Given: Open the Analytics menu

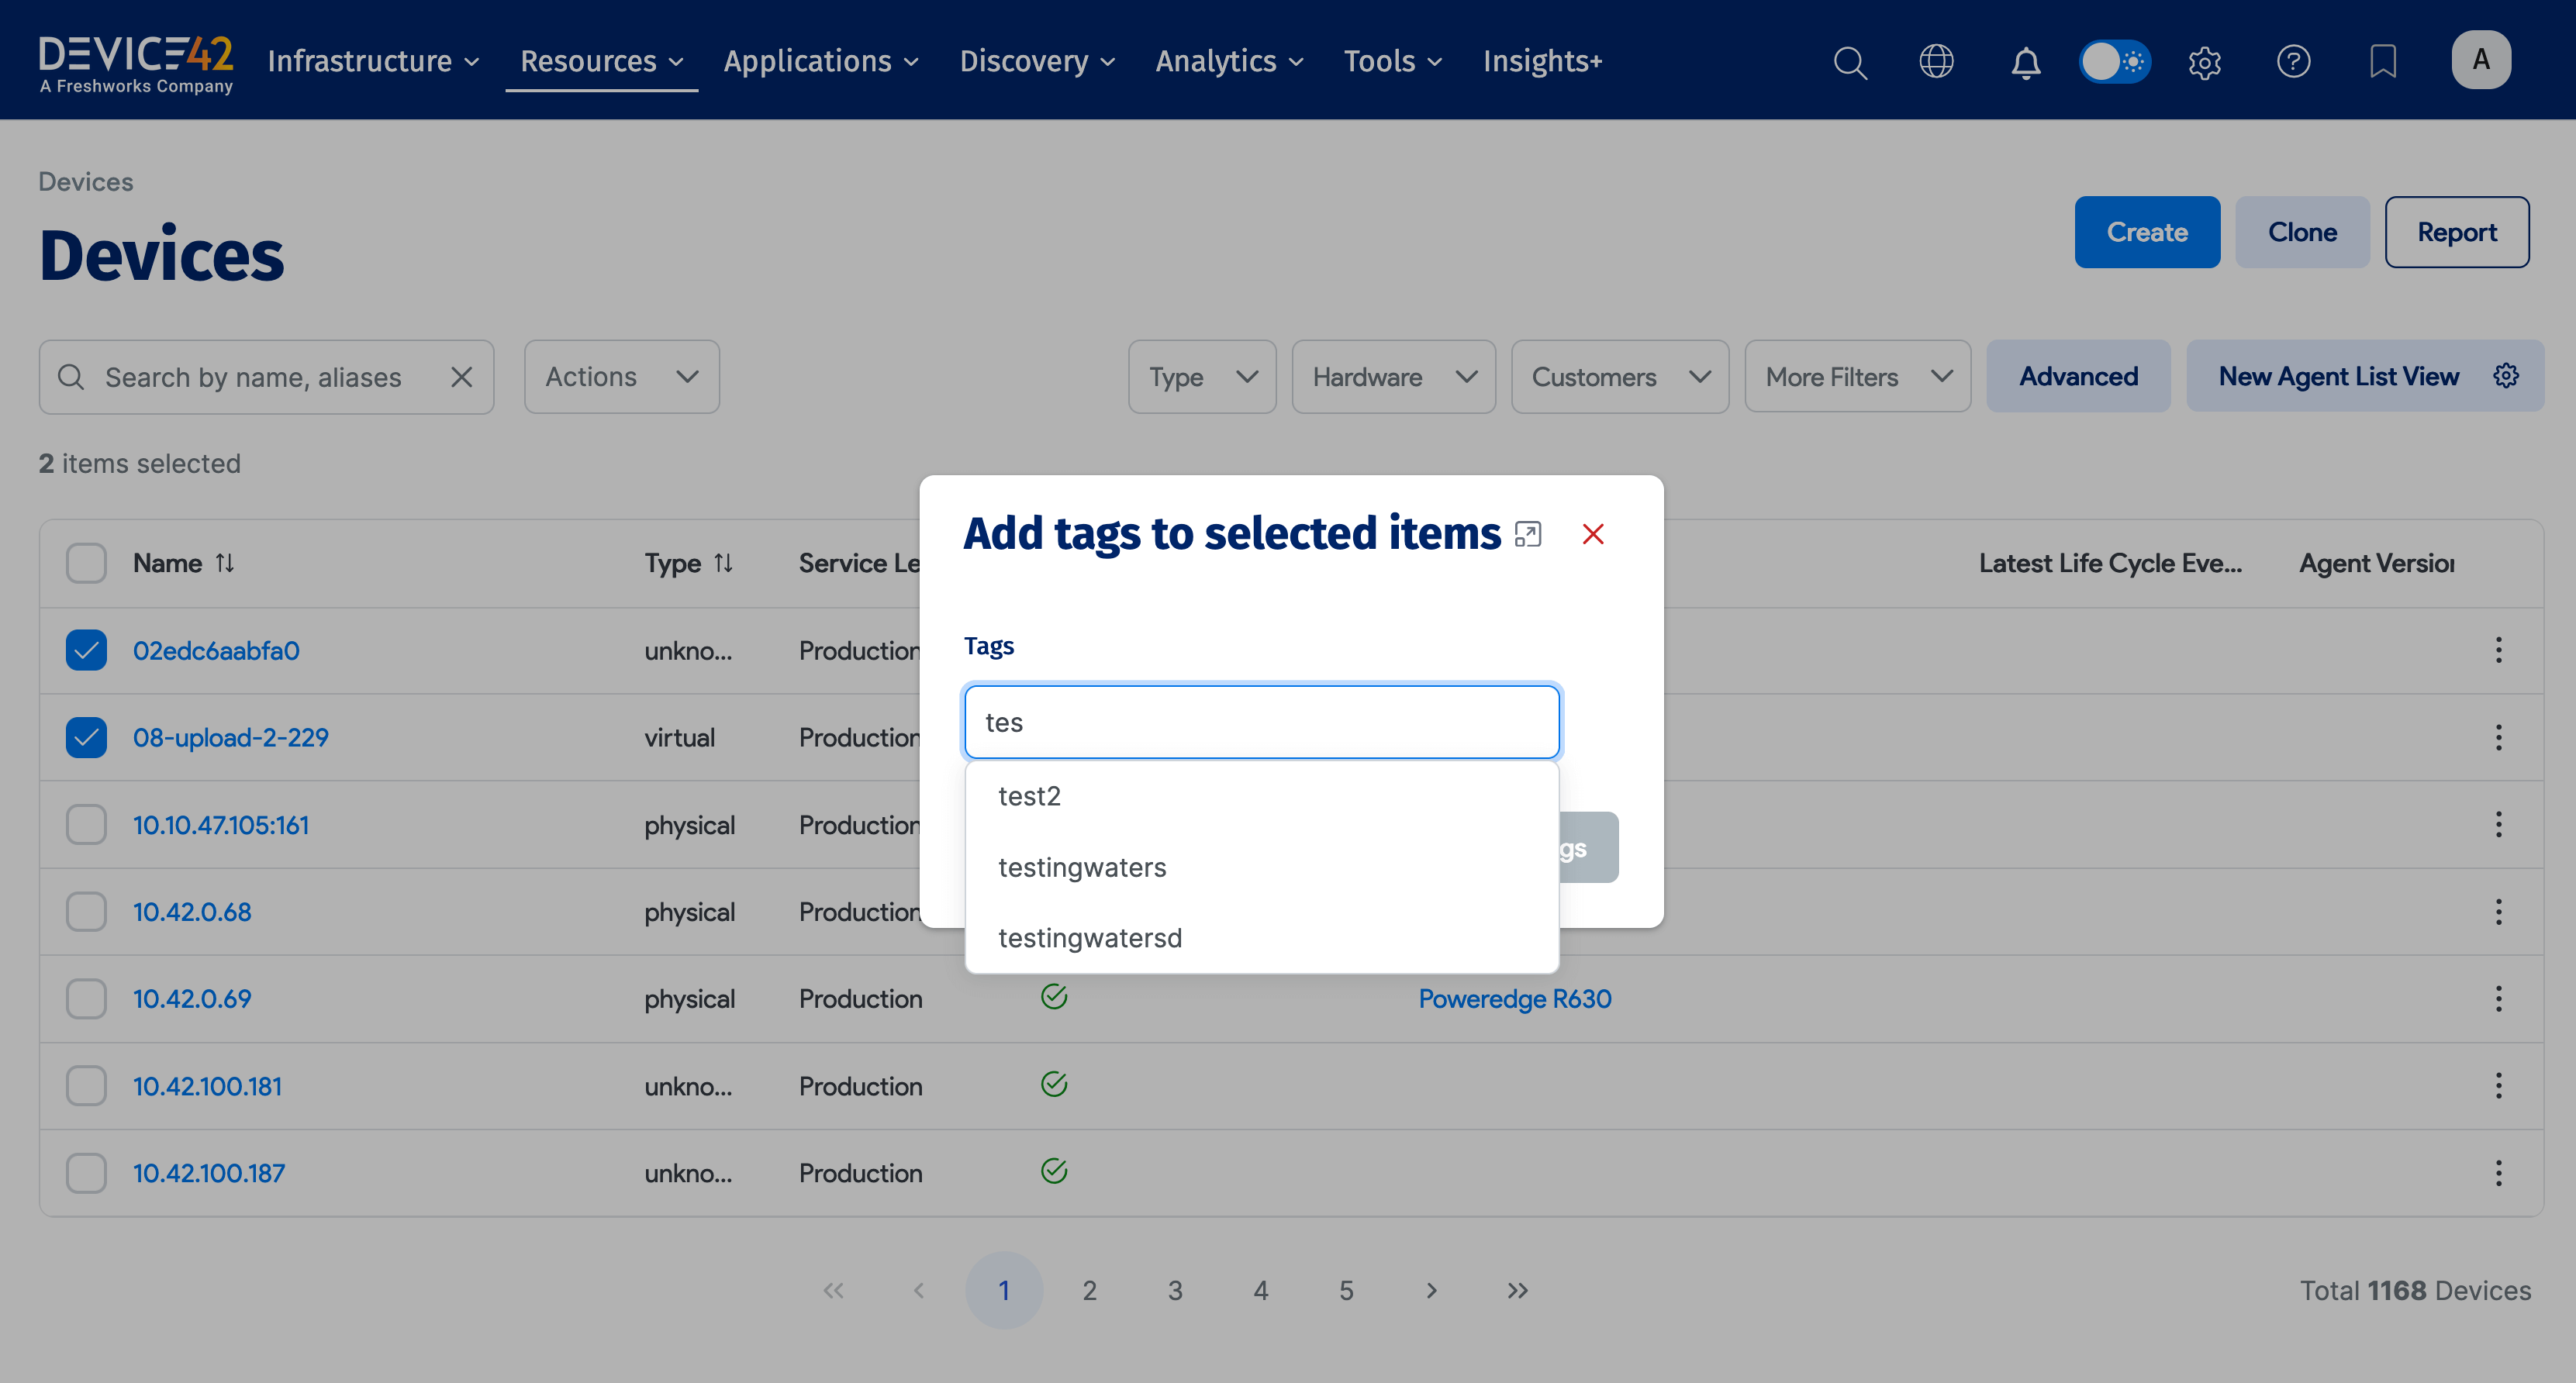Looking at the screenshot, I should pyautogui.click(x=1228, y=61).
